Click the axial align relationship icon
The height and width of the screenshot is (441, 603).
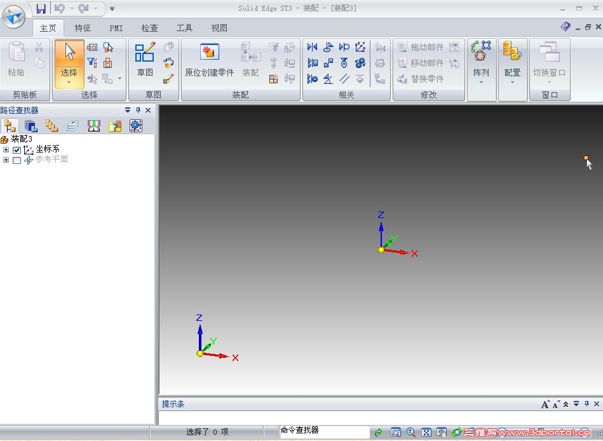tap(312, 79)
